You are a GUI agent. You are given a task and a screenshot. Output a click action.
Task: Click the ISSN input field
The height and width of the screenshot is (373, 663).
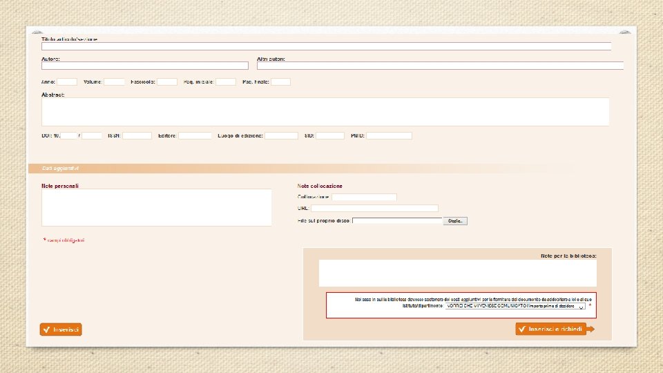click(x=137, y=136)
